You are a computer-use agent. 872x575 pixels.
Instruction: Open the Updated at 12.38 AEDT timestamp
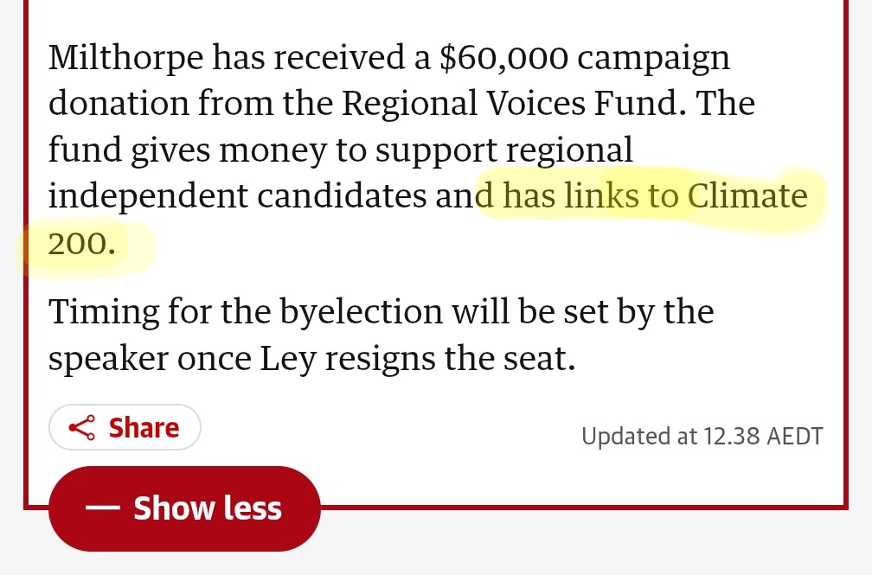click(x=701, y=436)
